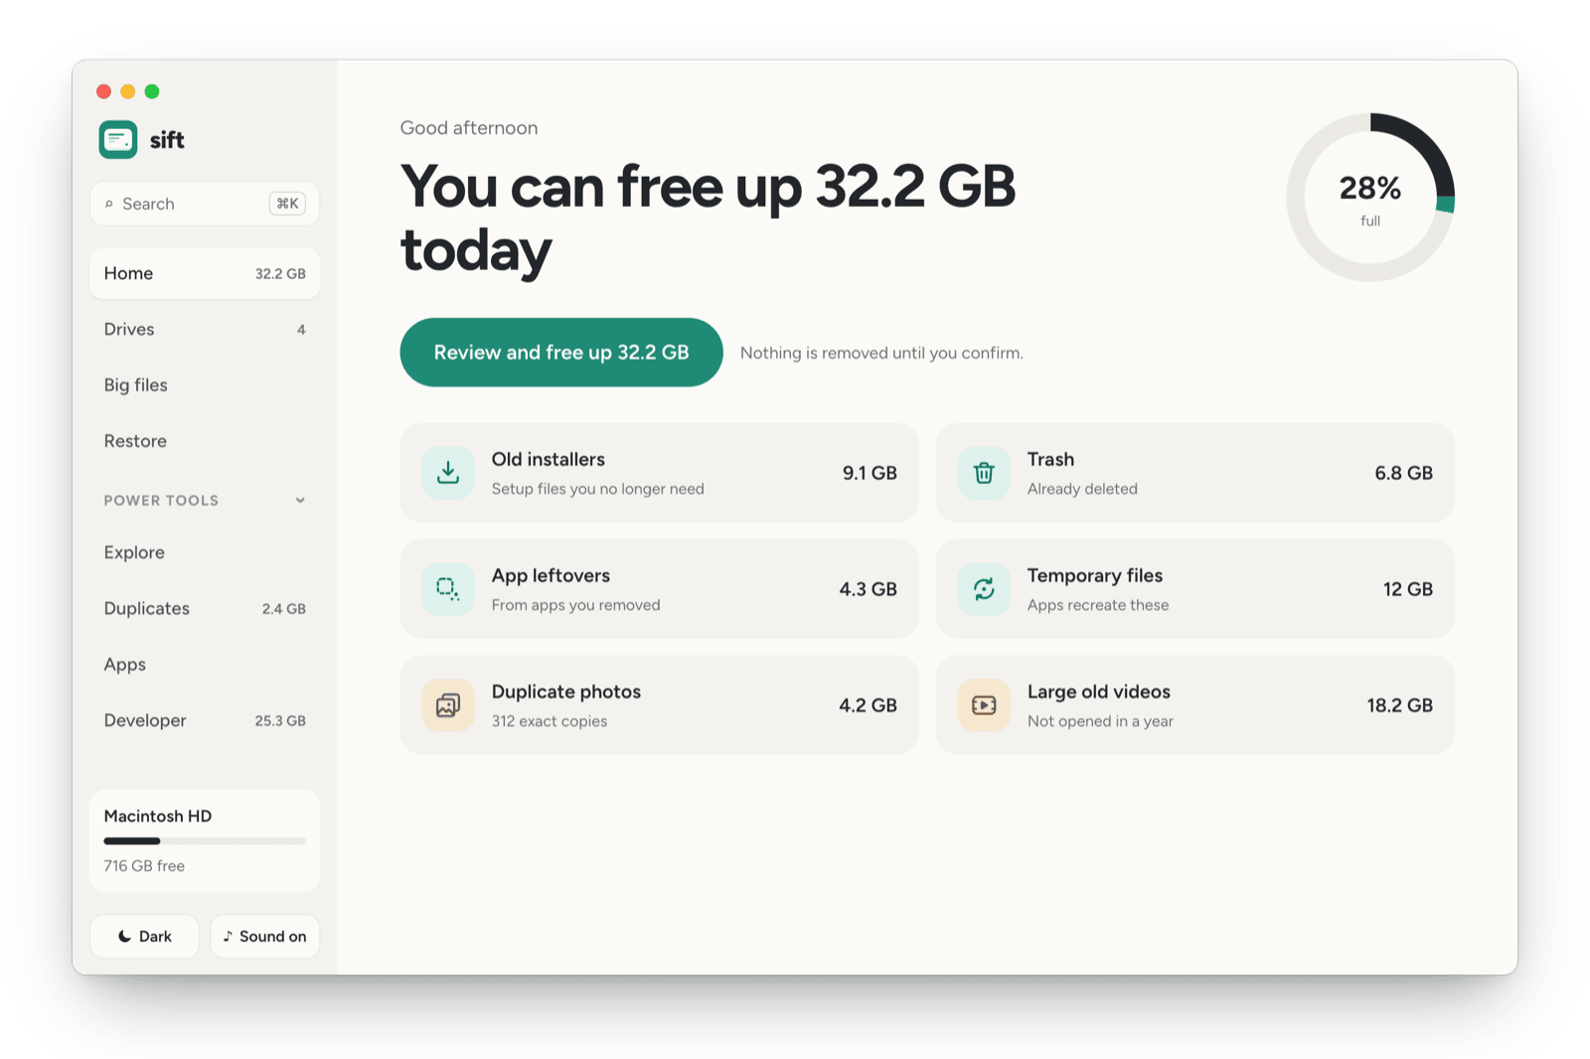Go to Drives in the sidebar
This screenshot has width=1590, height=1059.
(205, 330)
